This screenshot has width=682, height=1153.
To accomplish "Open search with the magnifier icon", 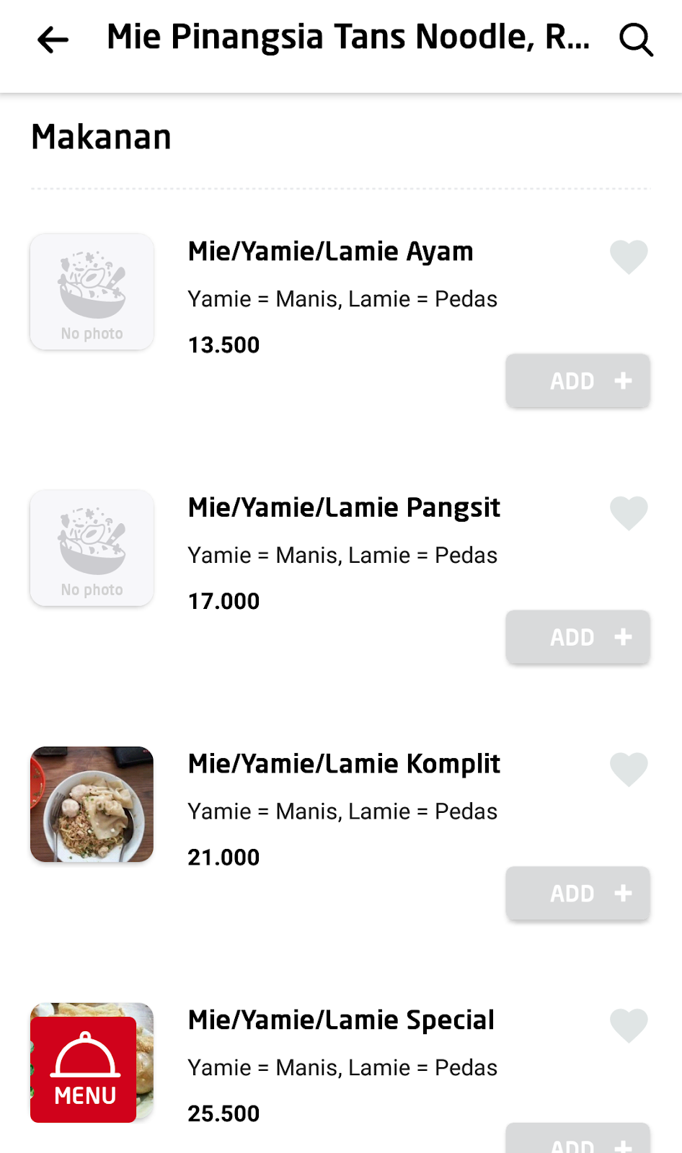I will tap(636, 40).
